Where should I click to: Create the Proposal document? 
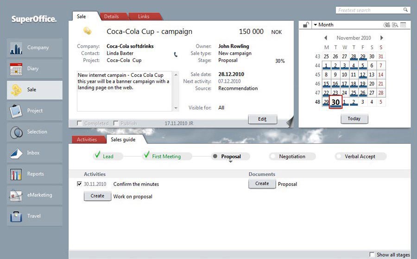coord(262,184)
